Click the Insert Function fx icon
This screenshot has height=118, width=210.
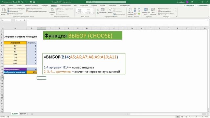(25, 20)
